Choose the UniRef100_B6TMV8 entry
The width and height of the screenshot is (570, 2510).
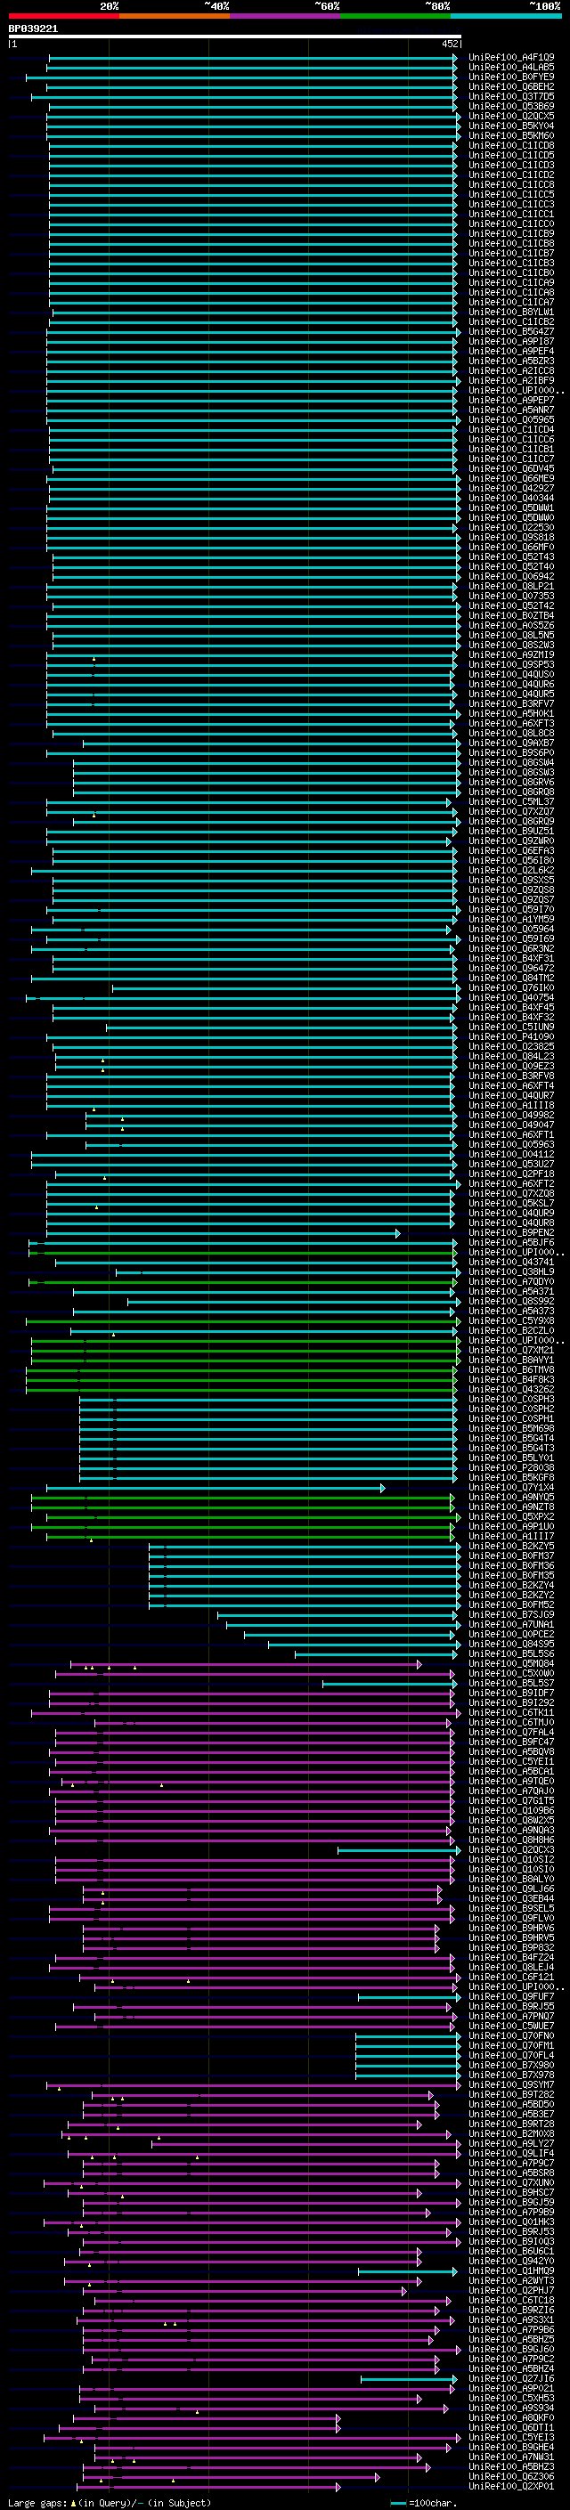(x=511, y=1370)
